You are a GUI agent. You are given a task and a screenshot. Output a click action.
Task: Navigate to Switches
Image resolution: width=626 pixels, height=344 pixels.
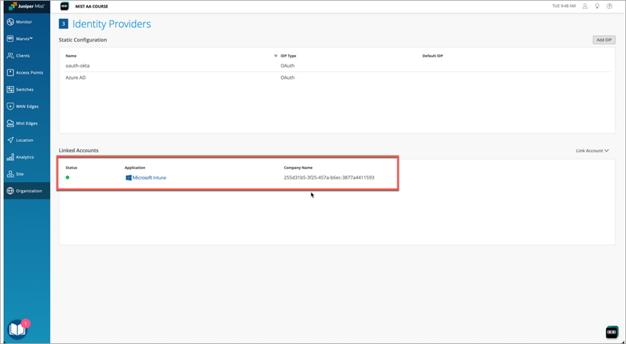pyautogui.click(x=25, y=89)
